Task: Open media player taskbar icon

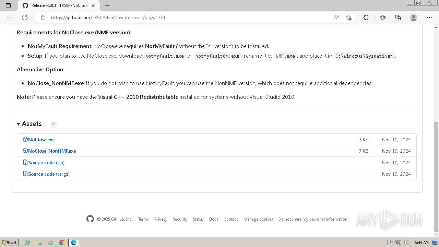Action: (50, 243)
